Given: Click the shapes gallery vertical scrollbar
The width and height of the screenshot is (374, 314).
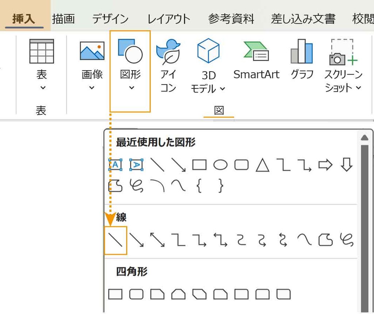Looking at the screenshot, I should point(365,228).
